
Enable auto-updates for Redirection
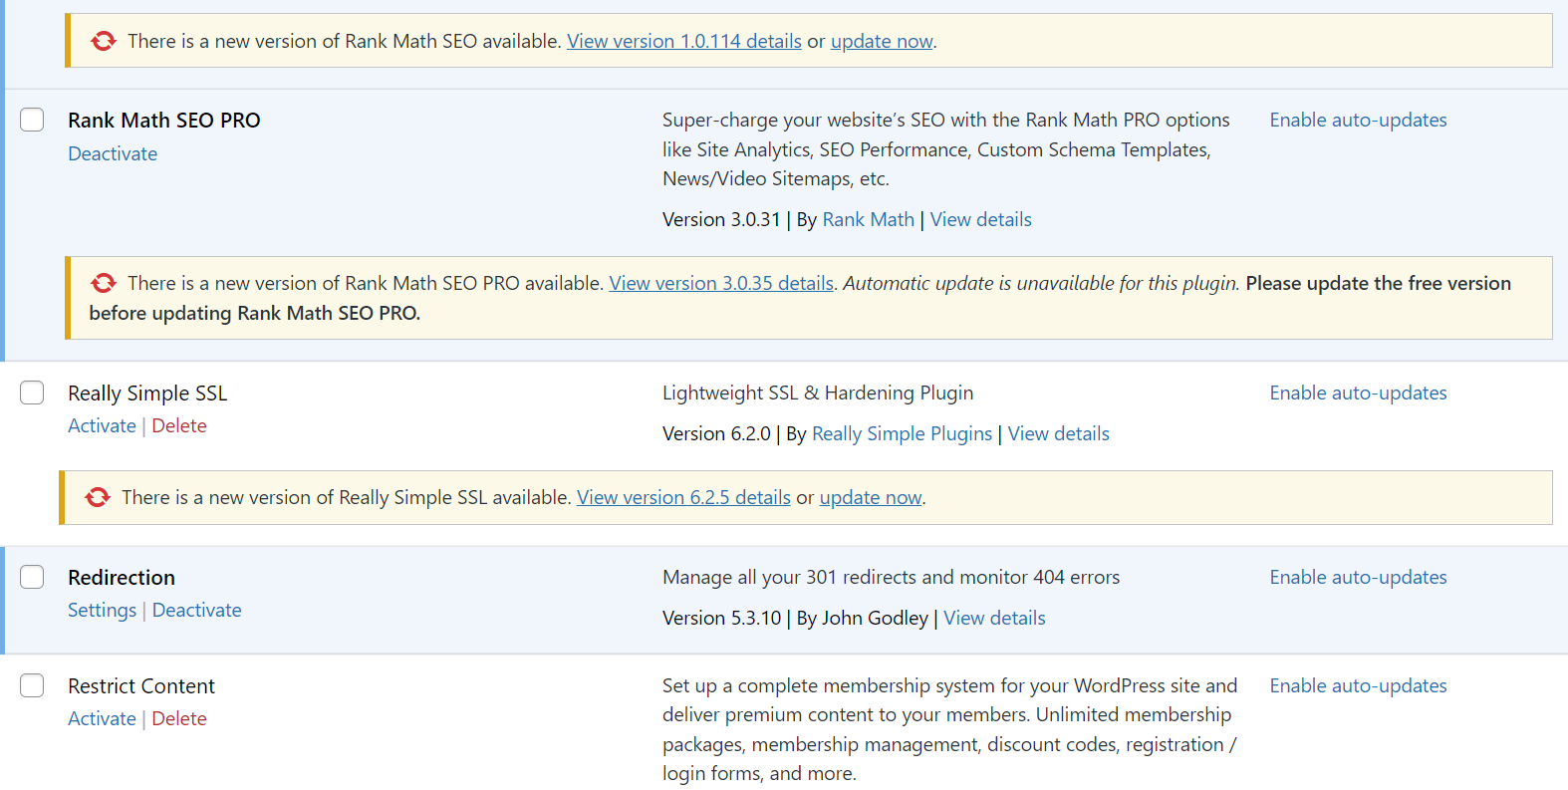pyautogui.click(x=1358, y=577)
